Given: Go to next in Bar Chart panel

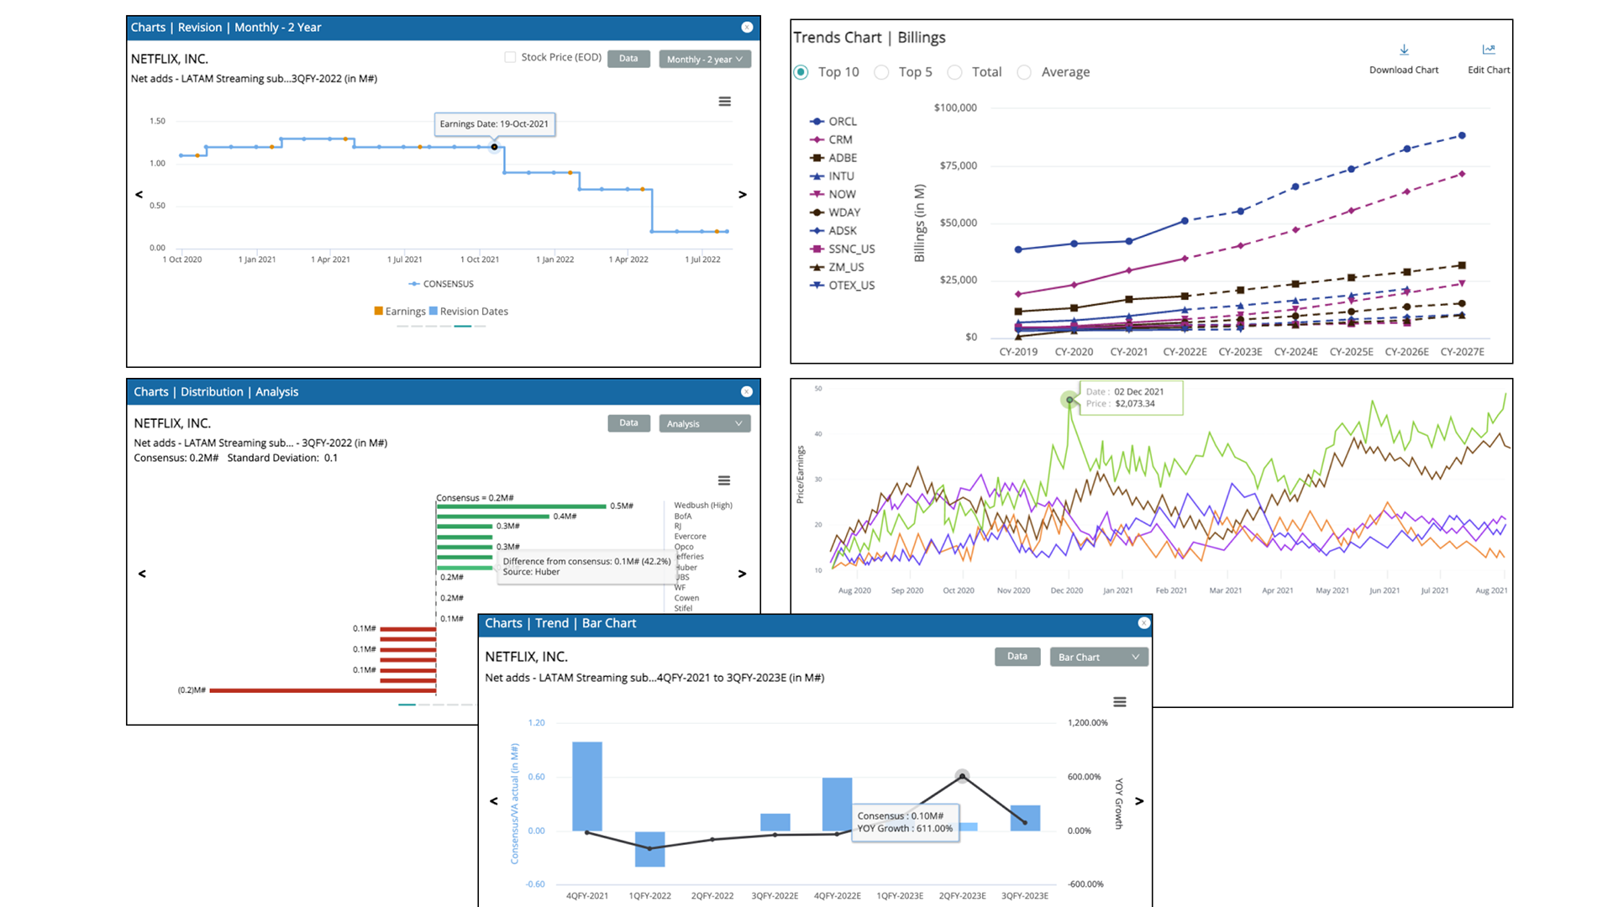Looking at the screenshot, I should [1139, 801].
